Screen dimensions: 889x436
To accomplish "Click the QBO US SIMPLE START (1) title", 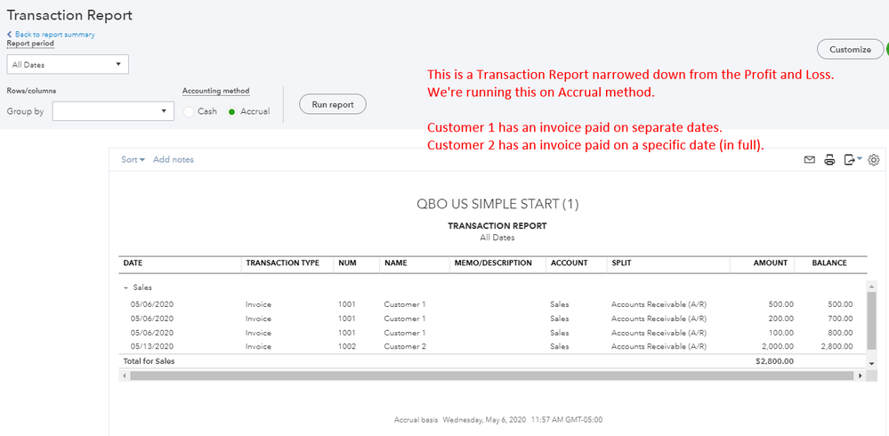I will pyautogui.click(x=497, y=205).
